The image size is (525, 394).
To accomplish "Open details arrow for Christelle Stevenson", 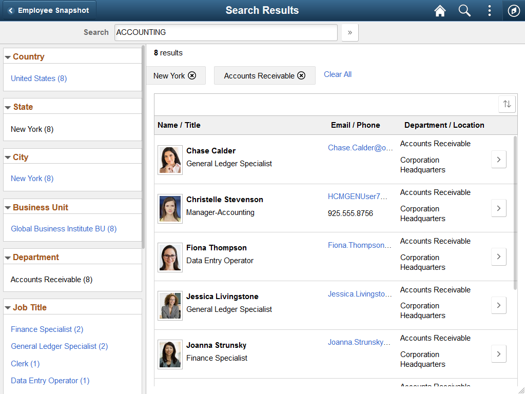I will [x=498, y=208].
